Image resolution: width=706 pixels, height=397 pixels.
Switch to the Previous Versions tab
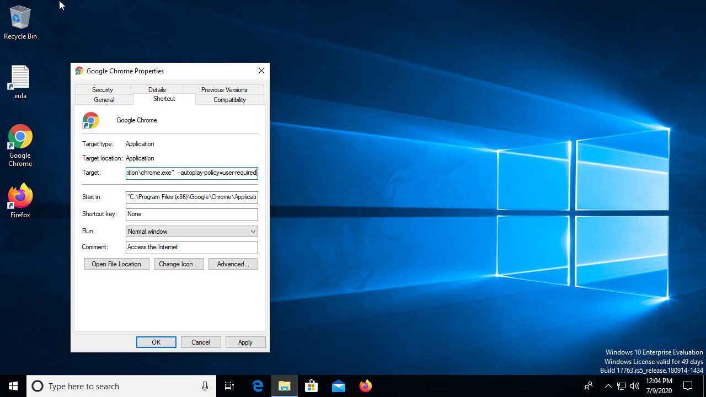click(x=224, y=89)
